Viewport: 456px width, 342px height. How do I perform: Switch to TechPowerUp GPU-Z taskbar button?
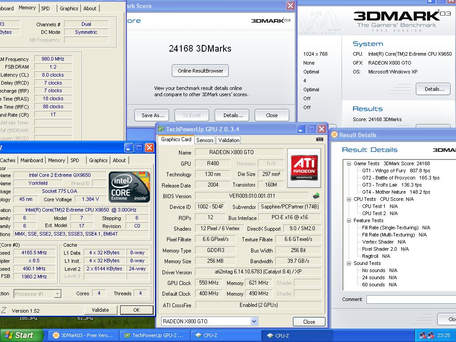pyautogui.click(x=154, y=335)
